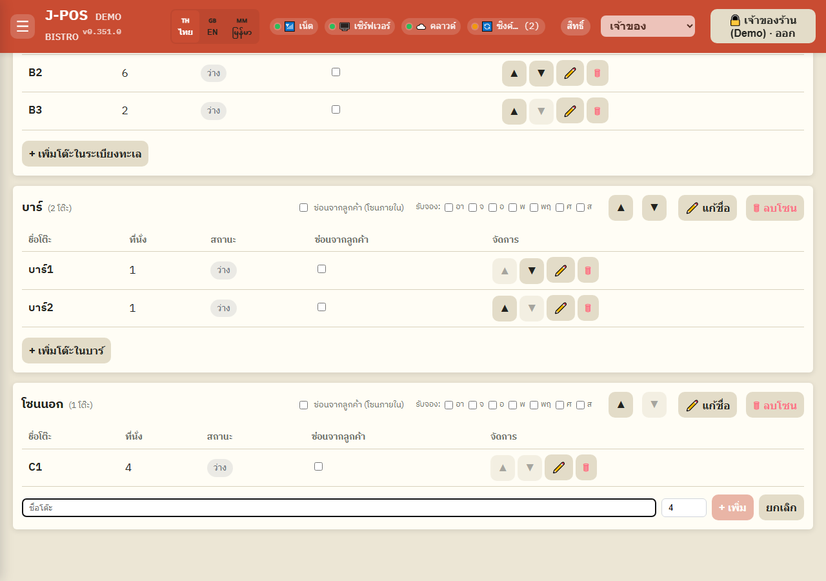Switch language to EN
Image resolution: width=826 pixels, height=581 pixels.
coord(212,26)
